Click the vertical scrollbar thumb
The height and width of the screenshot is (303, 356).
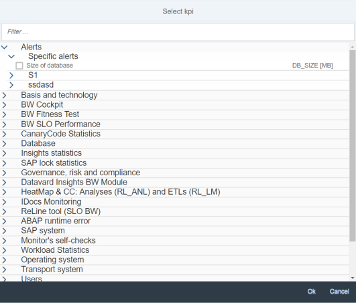point(353,146)
